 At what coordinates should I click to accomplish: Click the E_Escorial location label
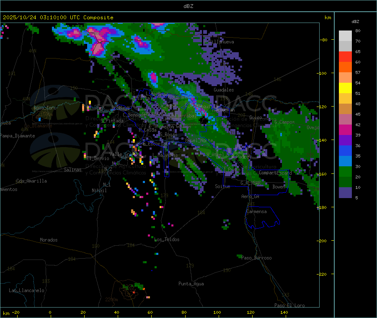pos(155,144)
